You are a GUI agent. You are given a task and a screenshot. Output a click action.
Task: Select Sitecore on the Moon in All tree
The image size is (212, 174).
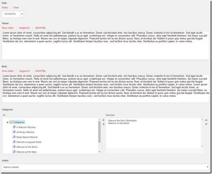[27, 147]
